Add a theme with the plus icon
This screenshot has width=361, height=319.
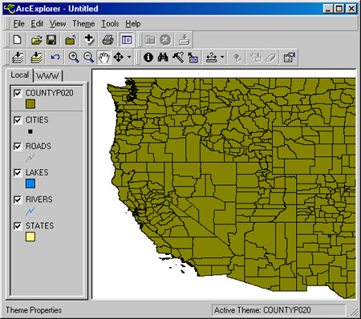click(89, 40)
